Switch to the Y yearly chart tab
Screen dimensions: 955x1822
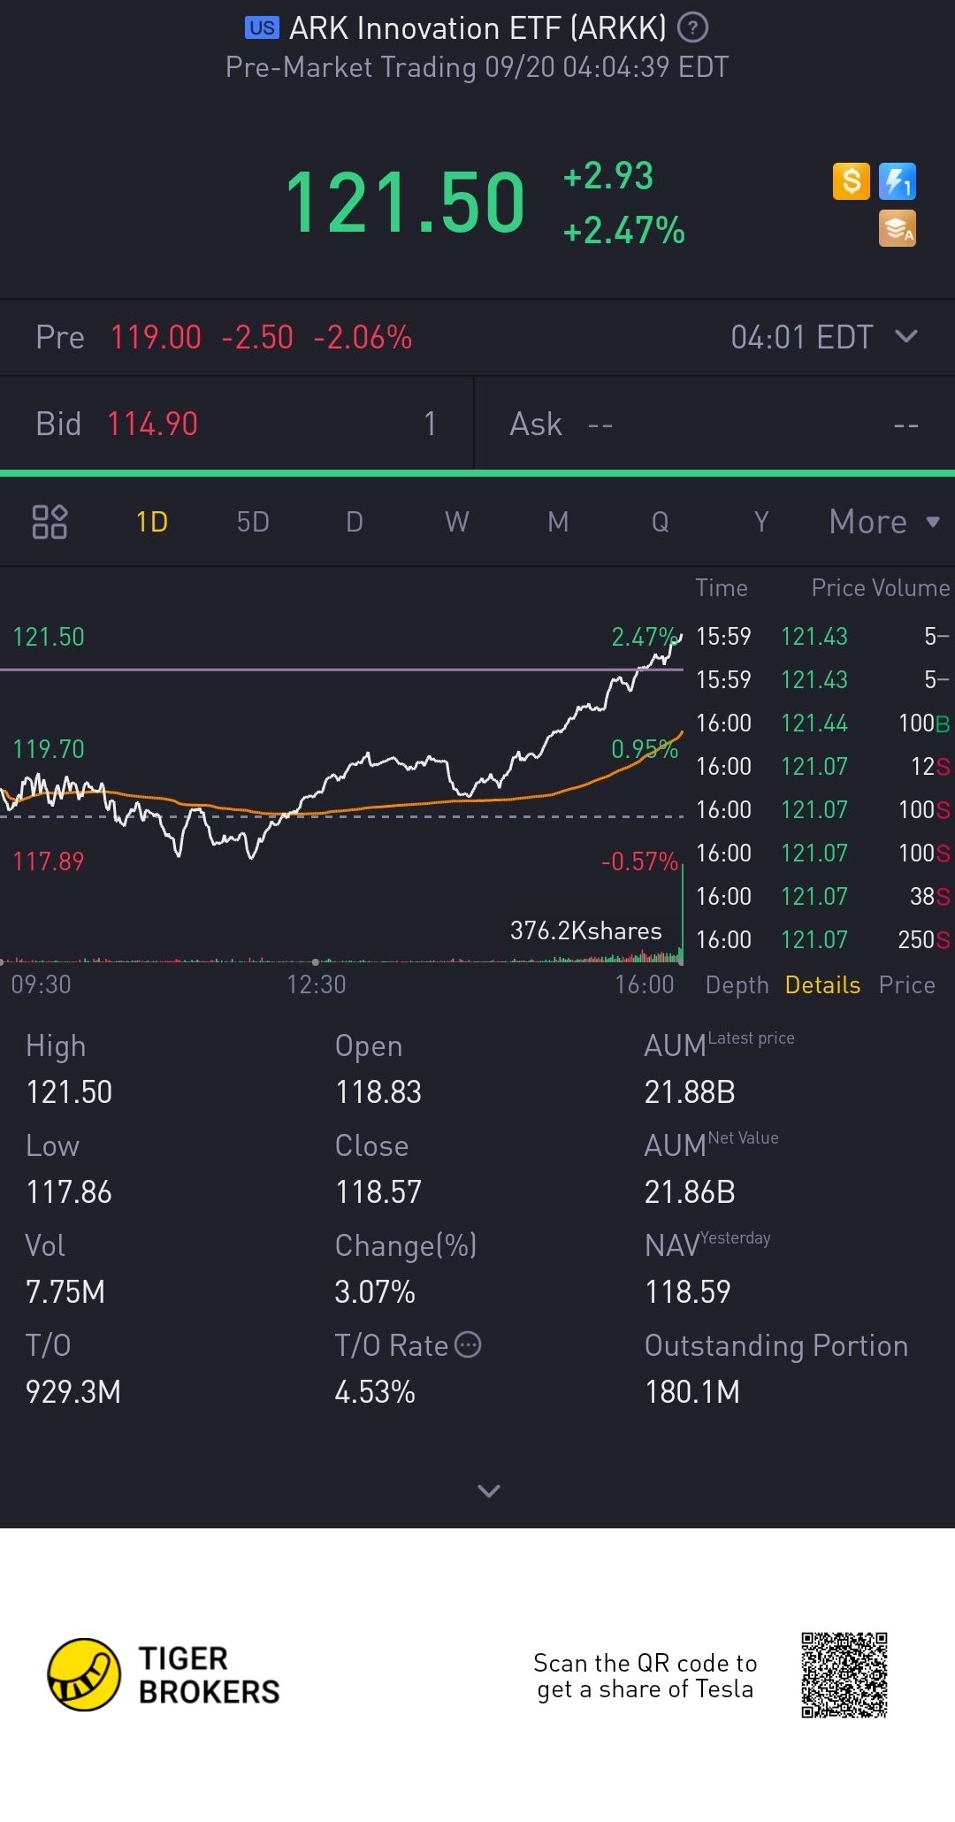(x=761, y=522)
